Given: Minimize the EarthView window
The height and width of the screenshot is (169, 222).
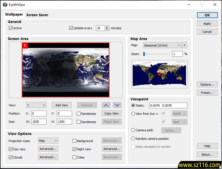Looking at the screenshot, I should click(x=189, y=5).
